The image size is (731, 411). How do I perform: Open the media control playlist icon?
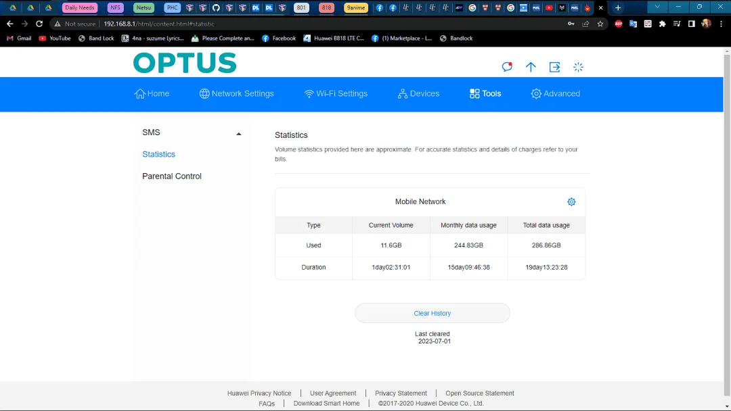tap(677, 24)
